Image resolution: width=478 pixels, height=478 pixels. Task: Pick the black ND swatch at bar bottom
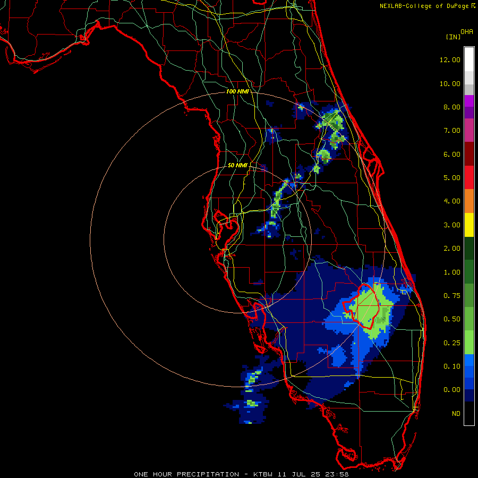(x=469, y=413)
